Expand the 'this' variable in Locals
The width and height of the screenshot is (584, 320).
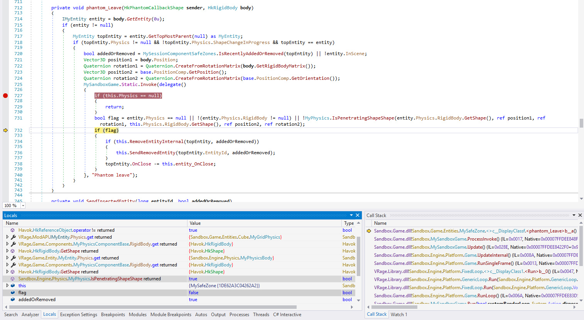point(7,286)
